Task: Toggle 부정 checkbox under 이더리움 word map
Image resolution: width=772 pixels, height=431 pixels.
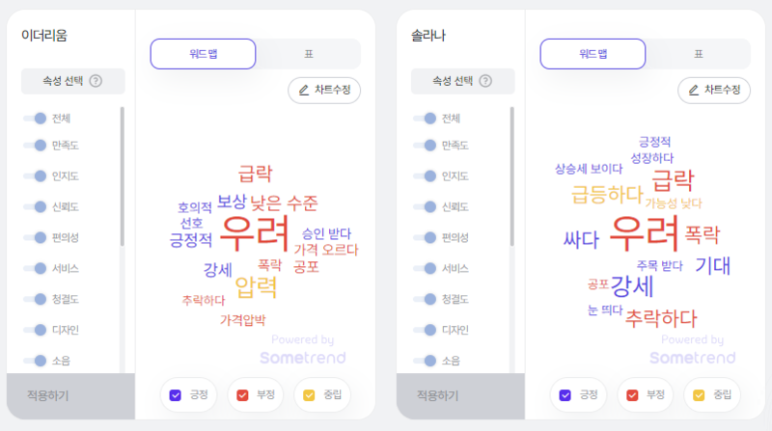Action: coord(242,395)
